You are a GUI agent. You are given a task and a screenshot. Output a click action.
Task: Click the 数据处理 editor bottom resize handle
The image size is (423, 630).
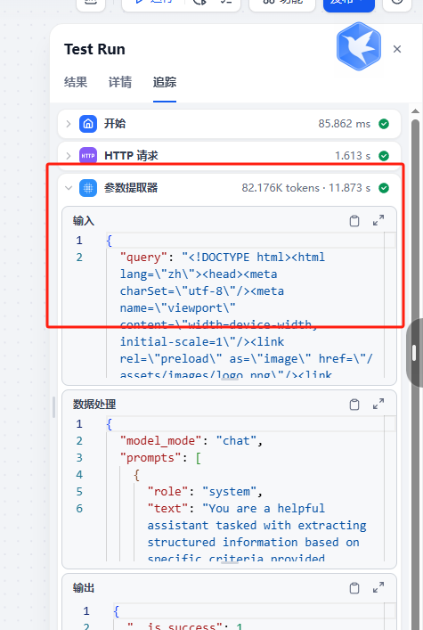click(230, 562)
